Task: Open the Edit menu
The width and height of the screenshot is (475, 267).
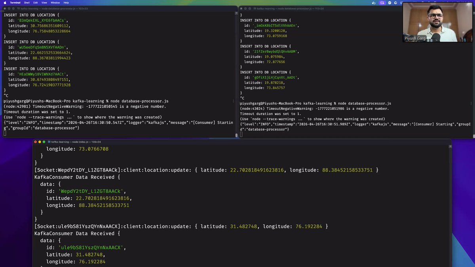Action: coord(36,2)
